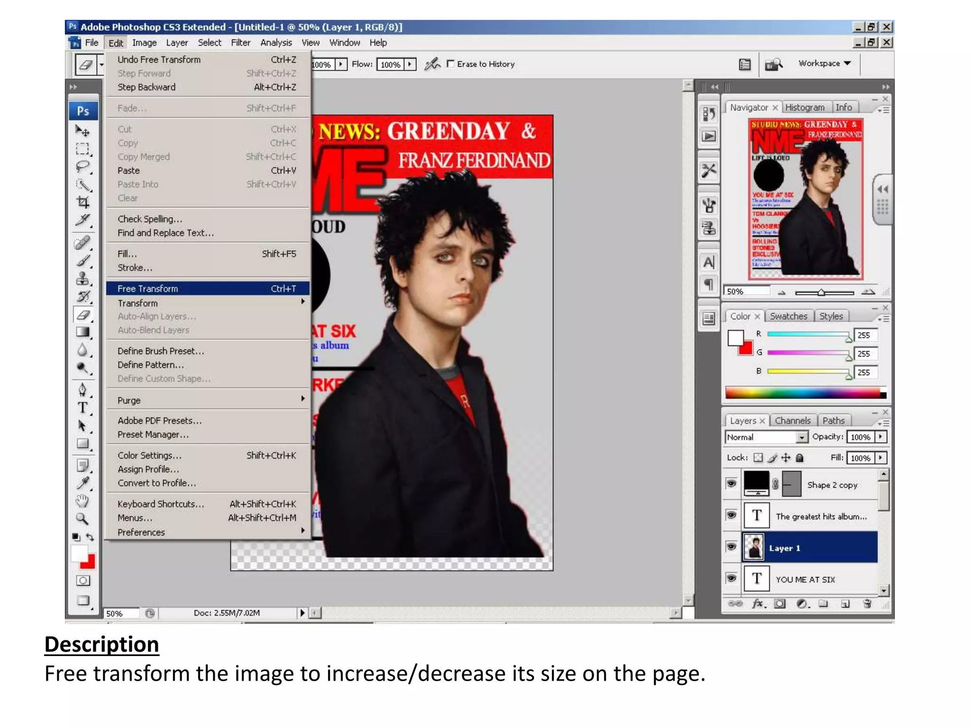Hide The greatest hits album layer
The image size is (971, 728).
tap(732, 515)
